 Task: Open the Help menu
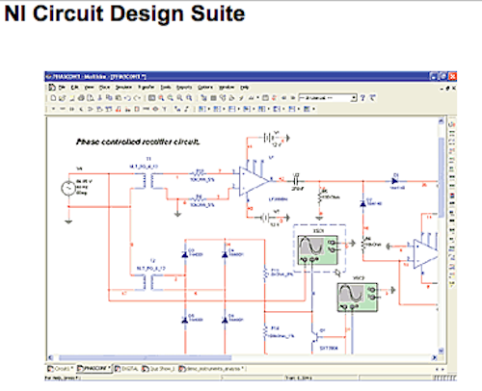pos(245,88)
